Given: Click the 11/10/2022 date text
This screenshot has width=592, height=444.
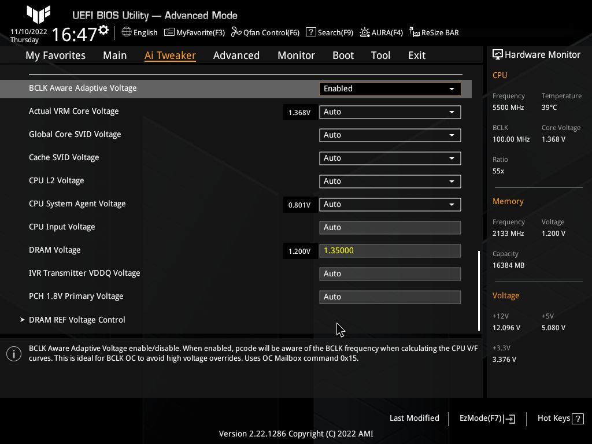Looking at the screenshot, I should tap(29, 32).
